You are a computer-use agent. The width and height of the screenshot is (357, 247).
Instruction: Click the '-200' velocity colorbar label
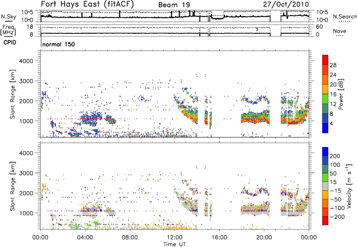[x=337, y=217]
